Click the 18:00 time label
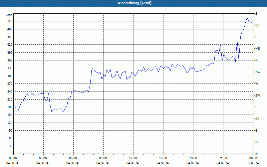 [194, 158]
